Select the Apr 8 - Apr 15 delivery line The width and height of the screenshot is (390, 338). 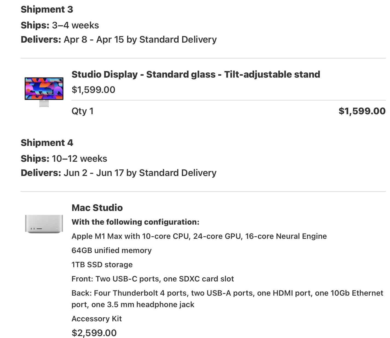click(x=119, y=40)
